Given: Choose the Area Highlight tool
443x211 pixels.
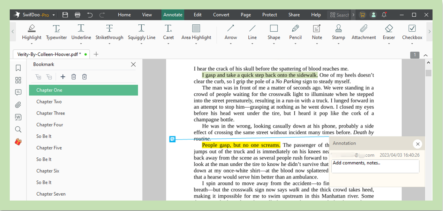Looking at the screenshot, I should [x=196, y=32].
